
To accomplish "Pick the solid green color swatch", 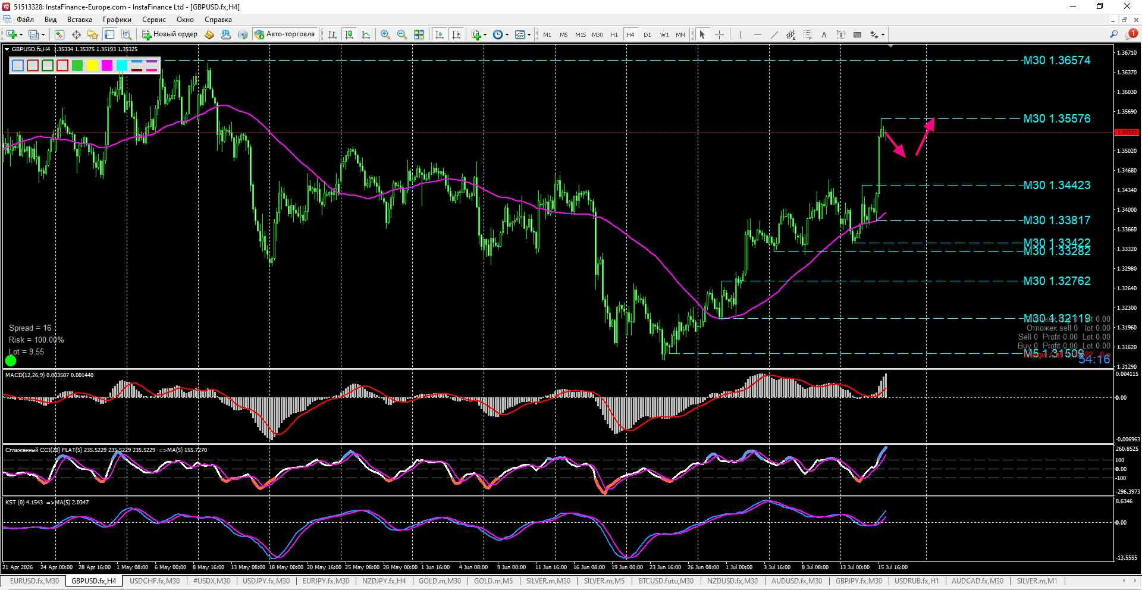I will coord(77,65).
